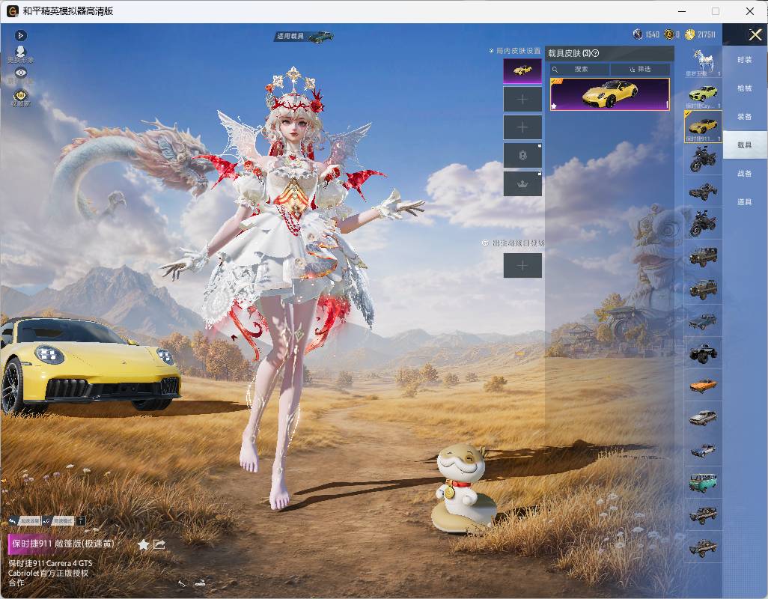Viewport: 768px width, 599px height.
Task: Select the black motorcycle thumbnail
Action: (x=703, y=159)
